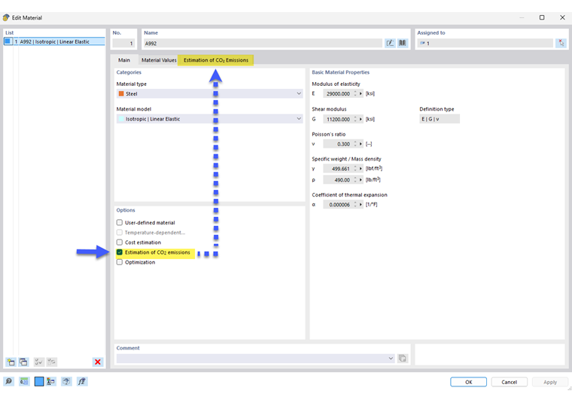Switch to the Material Values tab
The image size is (572, 403).
coord(159,60)
